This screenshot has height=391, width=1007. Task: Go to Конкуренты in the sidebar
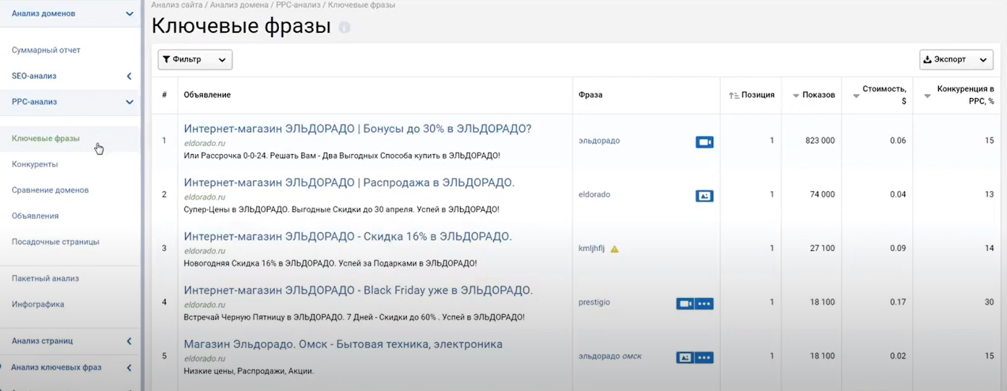tap(35, 165)
